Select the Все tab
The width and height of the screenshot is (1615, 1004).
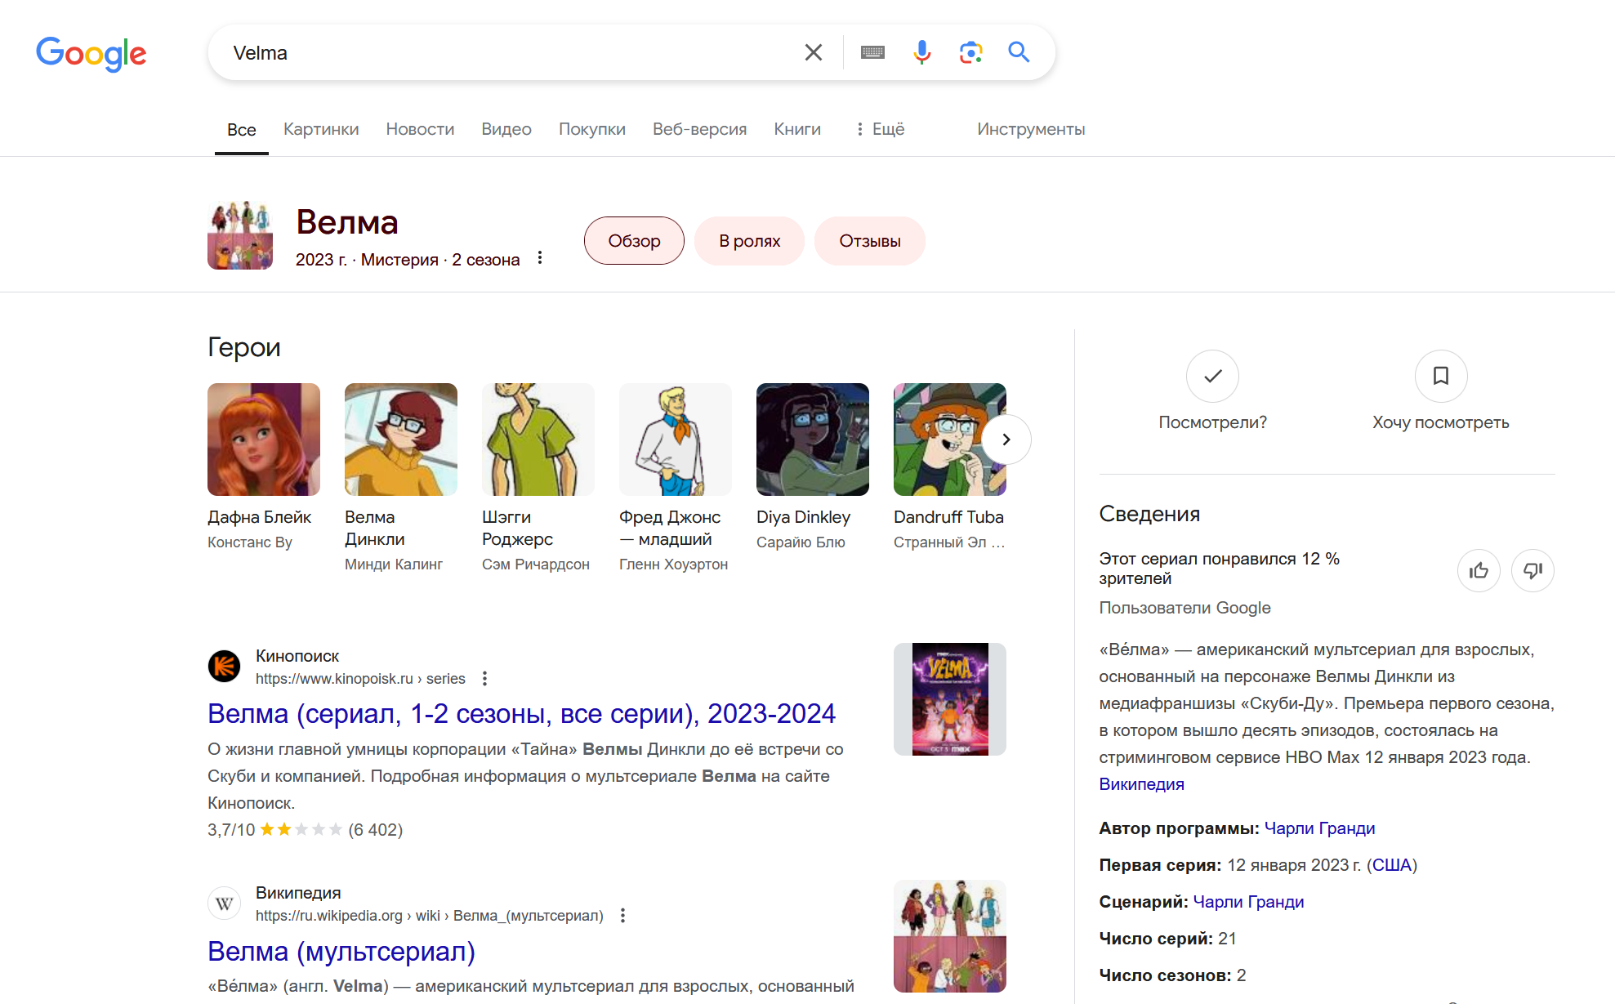pyautogui.click(x=242, y=129)
